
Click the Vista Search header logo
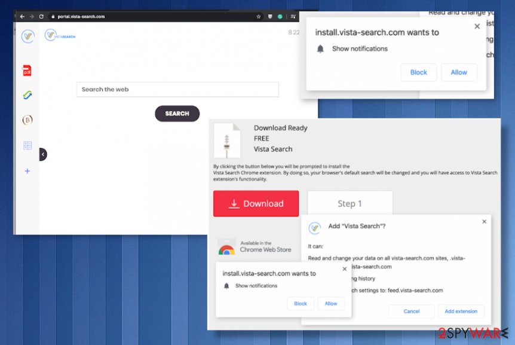(x=60, y=35)
